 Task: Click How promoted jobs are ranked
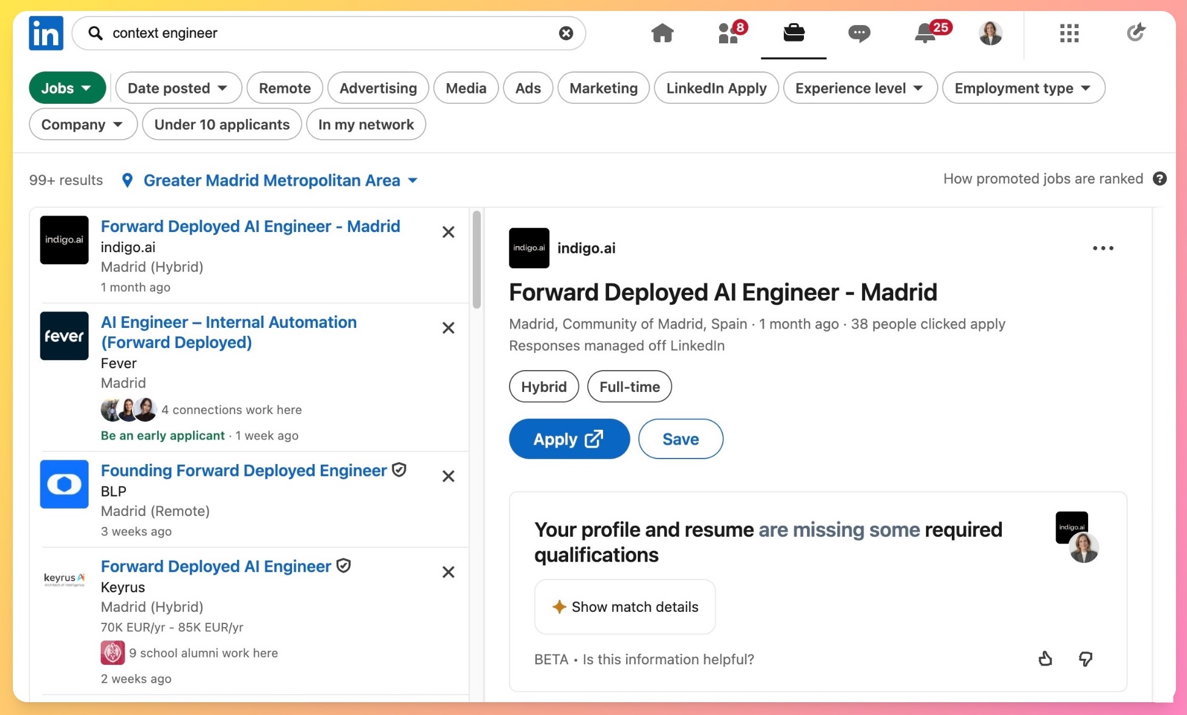1043,179
